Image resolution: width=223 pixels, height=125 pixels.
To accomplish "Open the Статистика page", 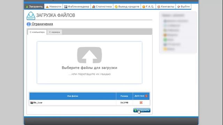I will [x=102, y=7].
